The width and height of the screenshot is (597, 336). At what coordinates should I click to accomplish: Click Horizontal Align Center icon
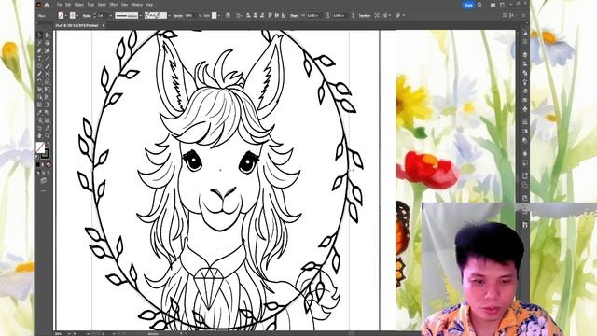click(255, 15)
